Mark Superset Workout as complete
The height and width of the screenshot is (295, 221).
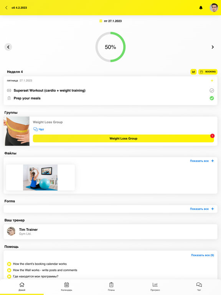tap(212, 91)
